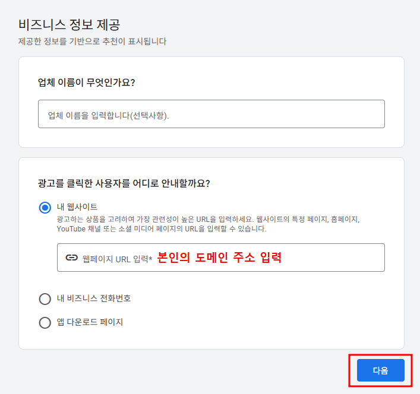
Task: Click the red 본인의 도메인 주소 입력 annotation
Action: (x=219, y=258)
